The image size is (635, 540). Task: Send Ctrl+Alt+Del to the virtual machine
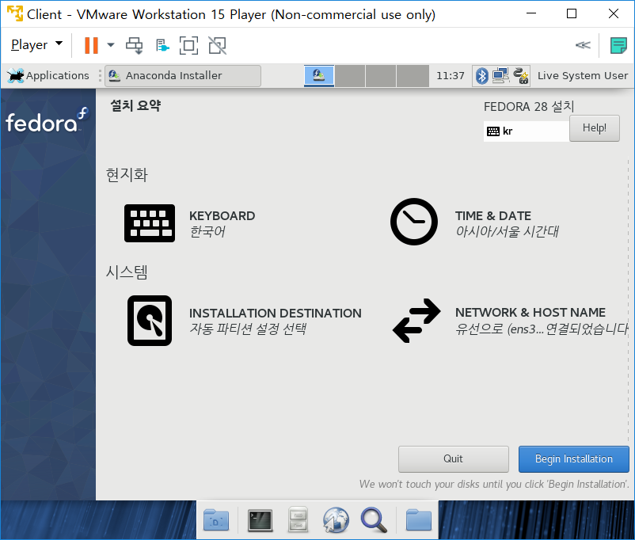click(x=134, y=45)
